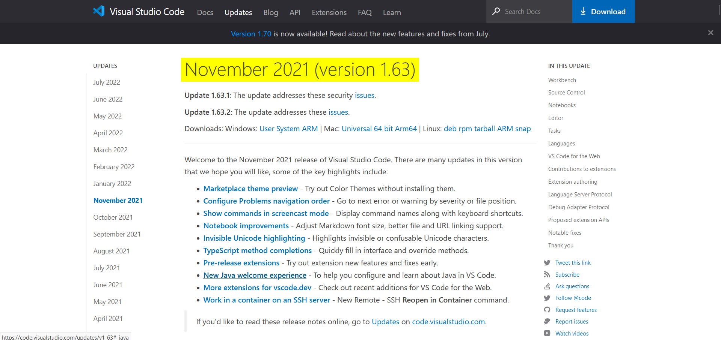The height and width of the screenshot is (340, 721).
Task: Click the Visual Studio Code logo icon
Action: (x=99, y=11)
